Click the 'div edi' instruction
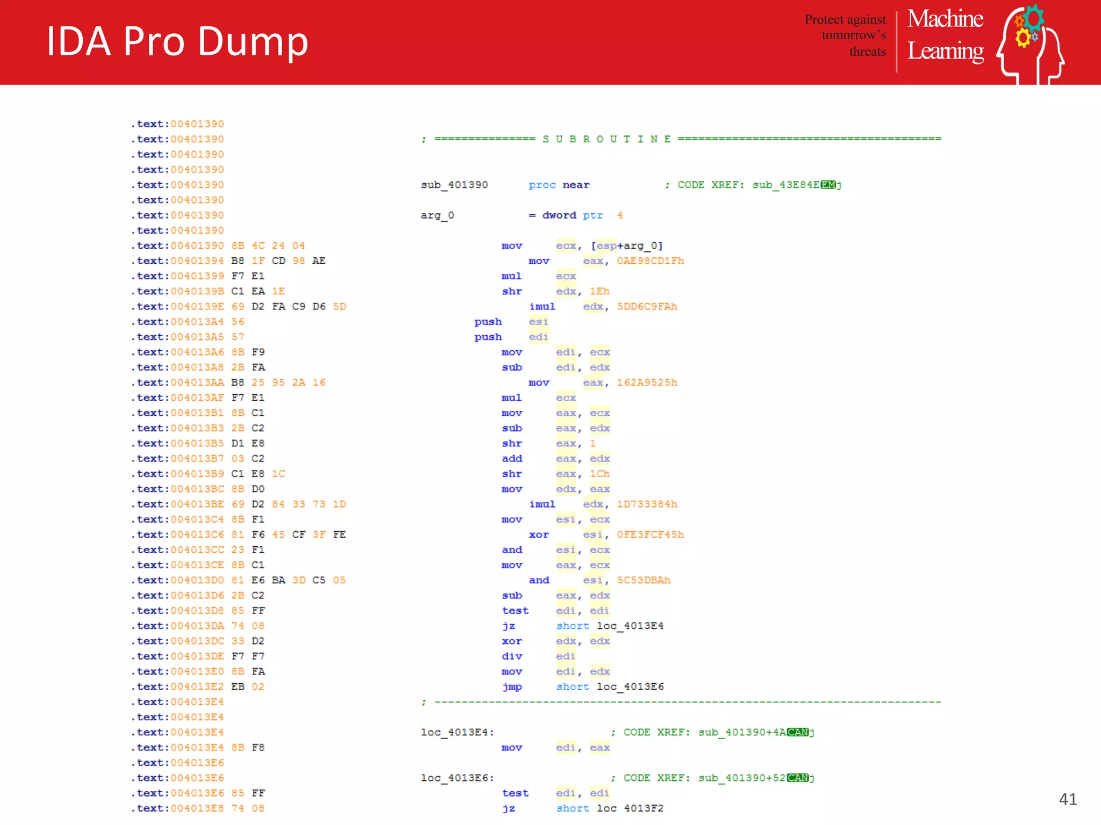 click(538, 656)
